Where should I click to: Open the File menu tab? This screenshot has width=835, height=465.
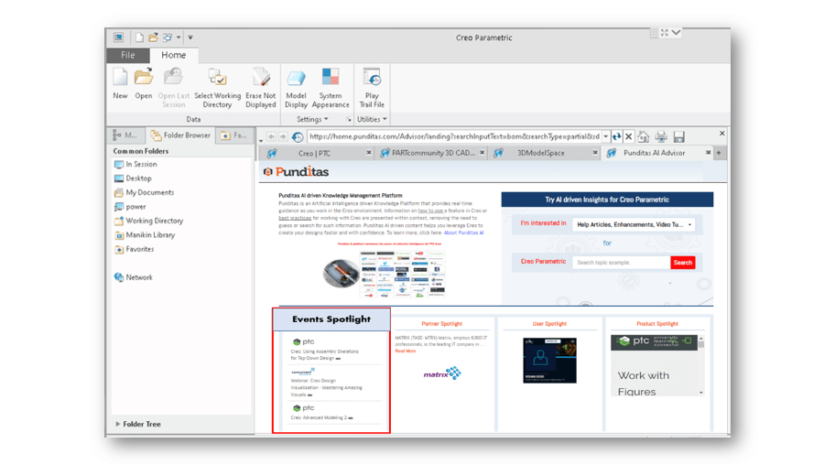[x=128, y=55]
